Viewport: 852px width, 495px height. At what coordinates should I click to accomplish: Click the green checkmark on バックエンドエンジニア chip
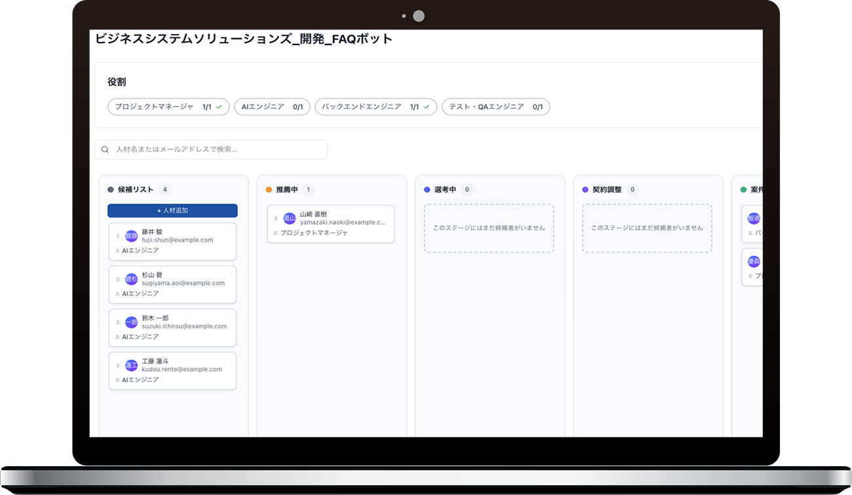point(427,107)
